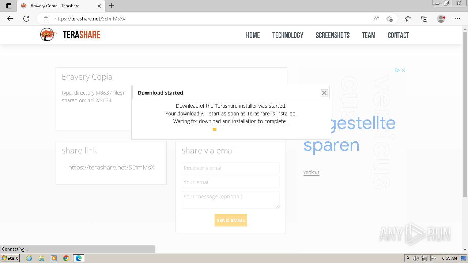The image size is (468, 263).
Task: Click share link terashare.net/SEfmMsX
Action: [x=111, y=167]
